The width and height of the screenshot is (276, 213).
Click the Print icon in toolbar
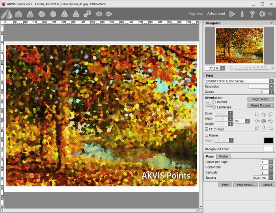click(x=42, y=14)
